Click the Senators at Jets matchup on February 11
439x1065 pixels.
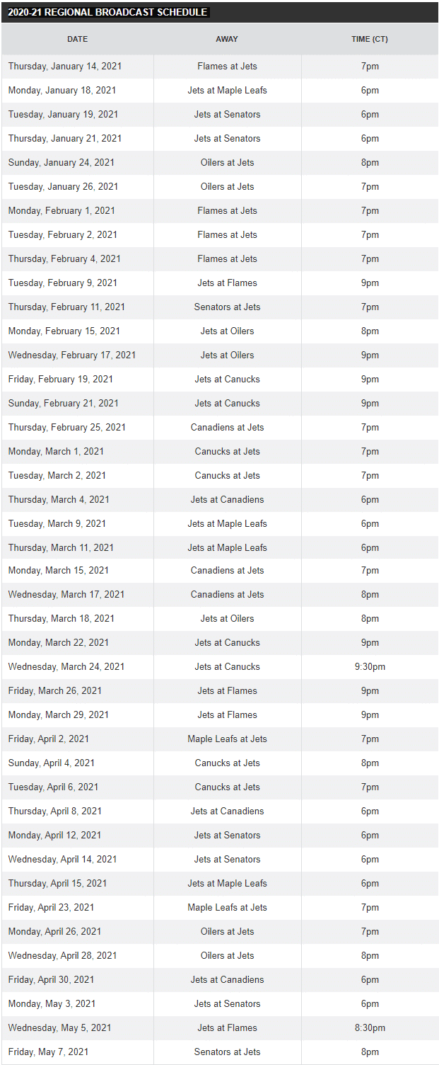pyautogui.click(x=227, y=307)
